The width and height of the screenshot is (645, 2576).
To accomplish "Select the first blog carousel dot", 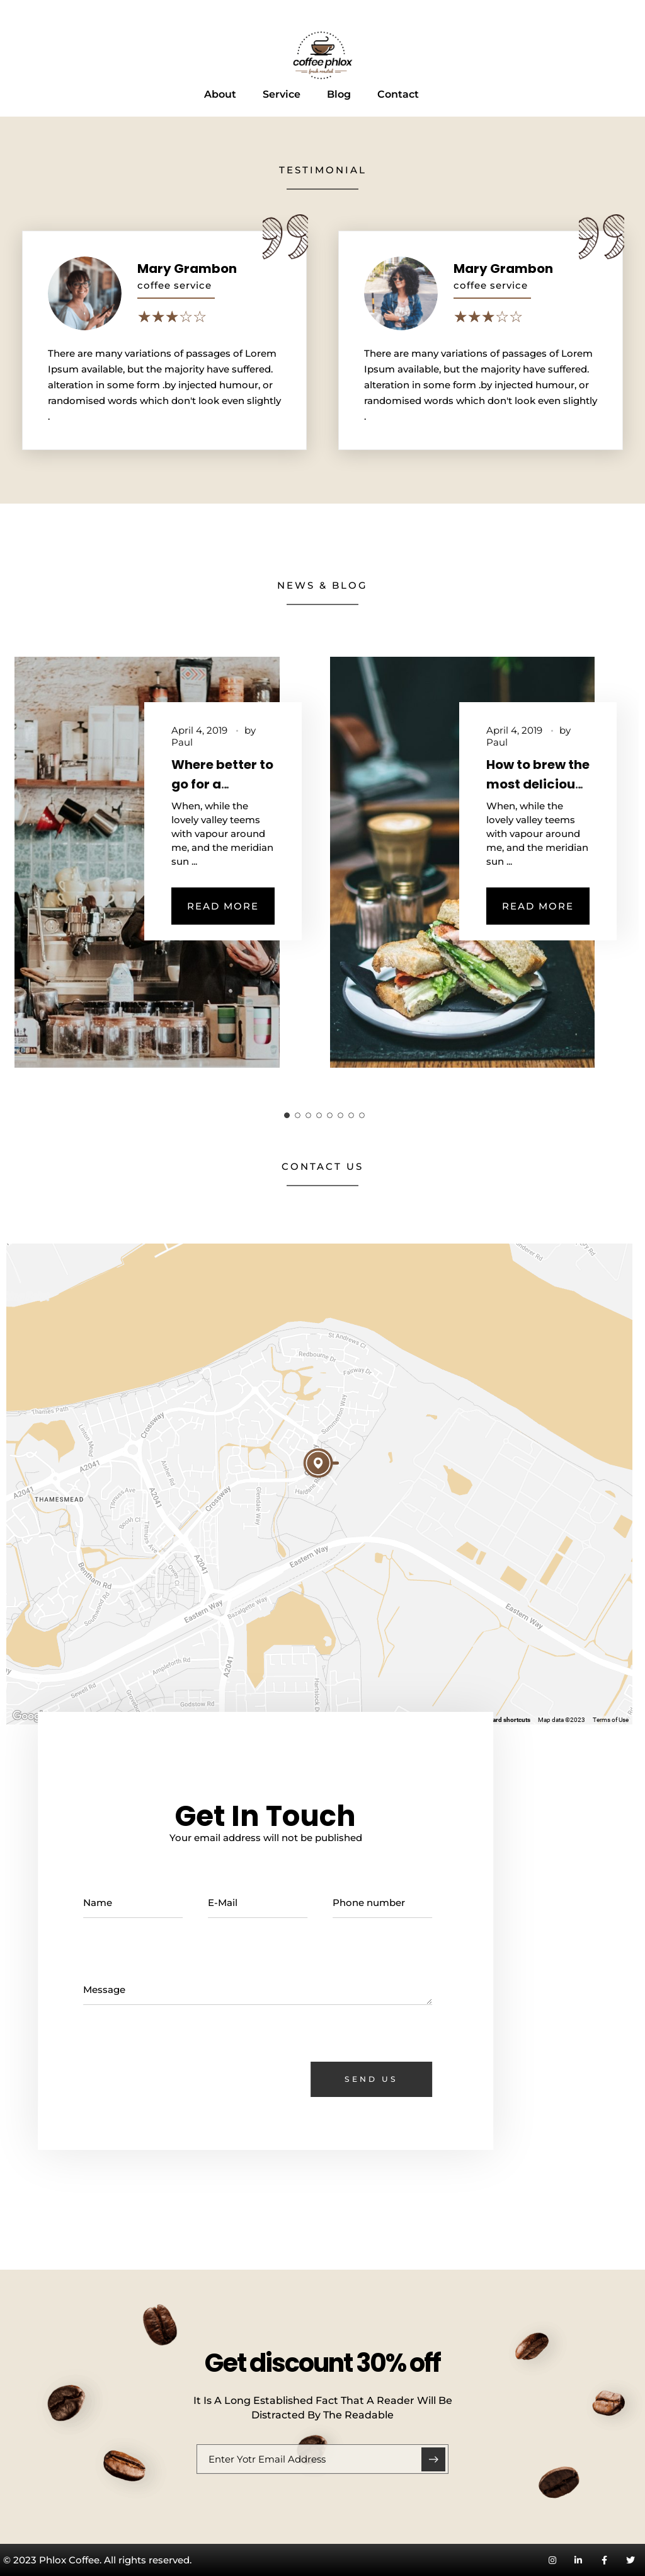I will [x=287, y=1114].
